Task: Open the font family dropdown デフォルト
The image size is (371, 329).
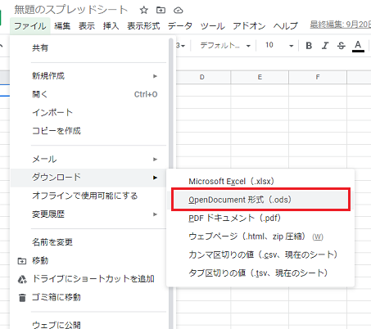Action: pos(225,46)
